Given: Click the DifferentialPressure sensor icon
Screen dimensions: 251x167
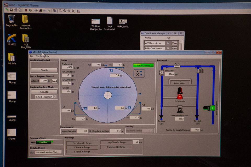Looking at the screenshot, I should pyautogui.click(x=180, y=110).
